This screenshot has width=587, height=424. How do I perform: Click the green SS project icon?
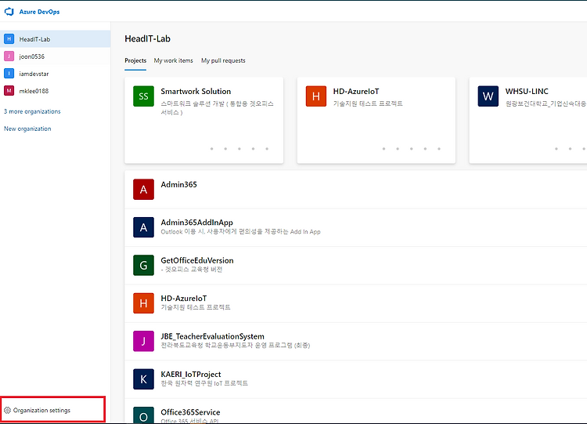[x=143, y=96]
